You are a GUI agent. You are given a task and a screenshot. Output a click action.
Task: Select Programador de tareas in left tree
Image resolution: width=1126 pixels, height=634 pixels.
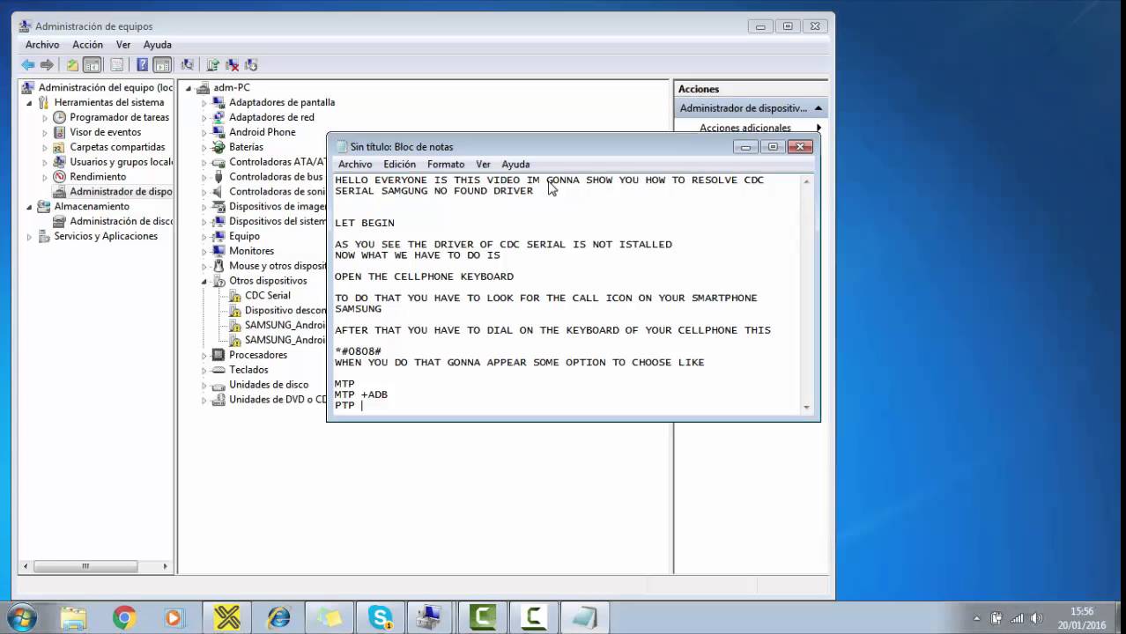(x=119, y=118)
